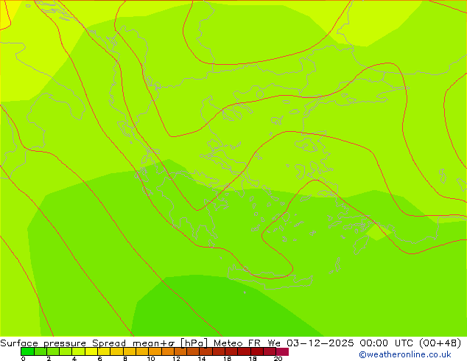
Task: Open the weatheronline.co.uk link
Action: pos(405,354)
